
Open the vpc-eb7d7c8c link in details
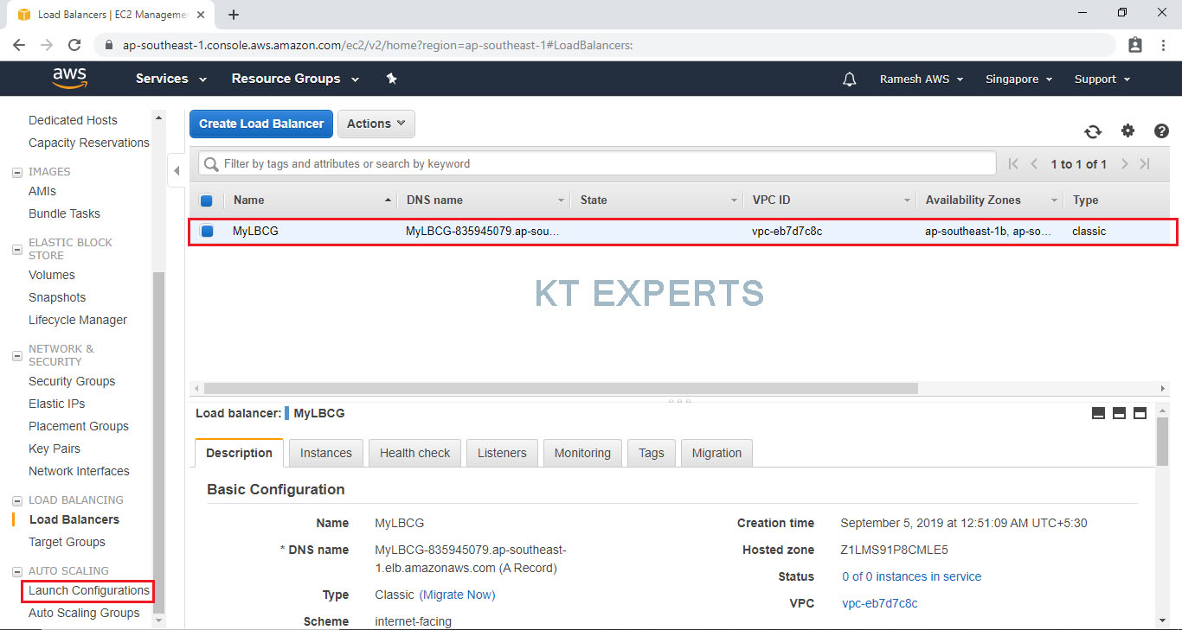[880, 603]
